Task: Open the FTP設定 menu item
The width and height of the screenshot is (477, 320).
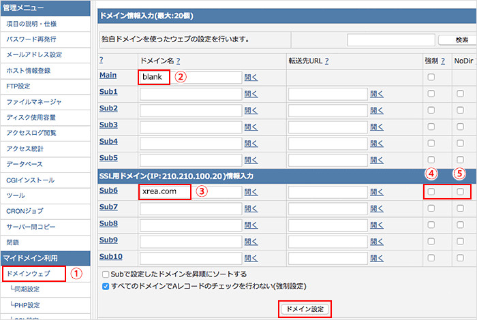Action: (18, 86)
